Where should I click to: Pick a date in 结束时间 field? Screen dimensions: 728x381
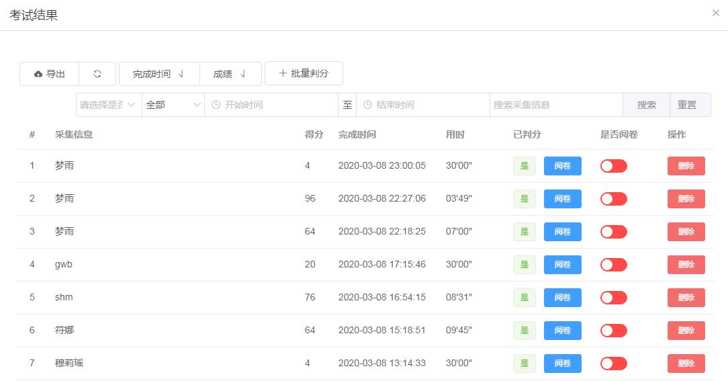coord(422,105)
